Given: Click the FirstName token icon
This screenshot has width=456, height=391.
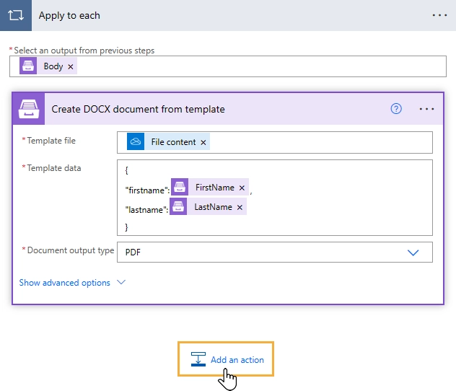Looking at the screenshot, I should coord(180,187).
